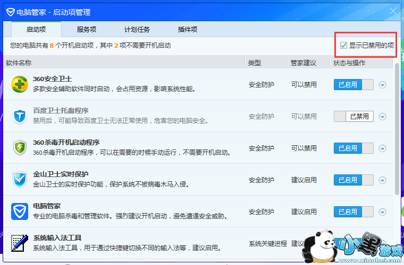
Task: Toggle the 电脑管家 row 已启用 switch
Action: (x=353, y=212)
